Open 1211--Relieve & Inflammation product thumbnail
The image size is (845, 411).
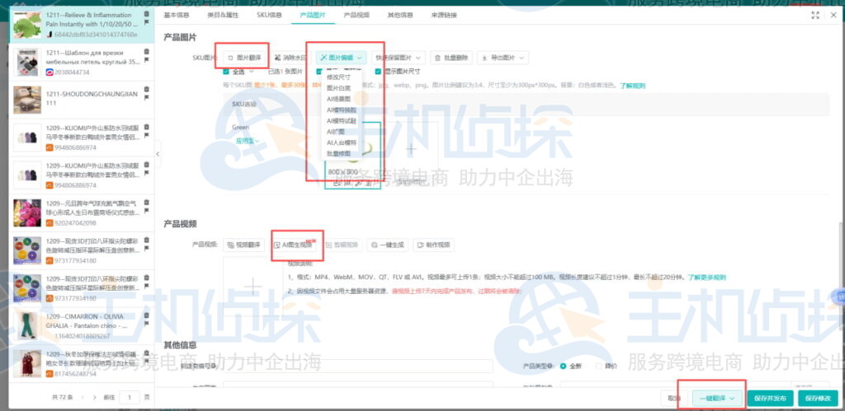pyautogui.click(x=27, y=24)
